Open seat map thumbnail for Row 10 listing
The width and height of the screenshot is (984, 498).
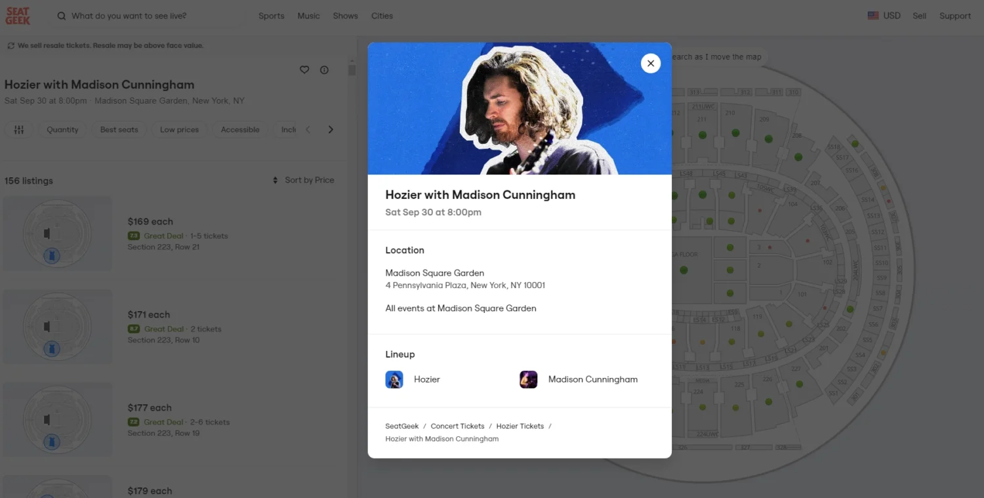coord(57,327)
